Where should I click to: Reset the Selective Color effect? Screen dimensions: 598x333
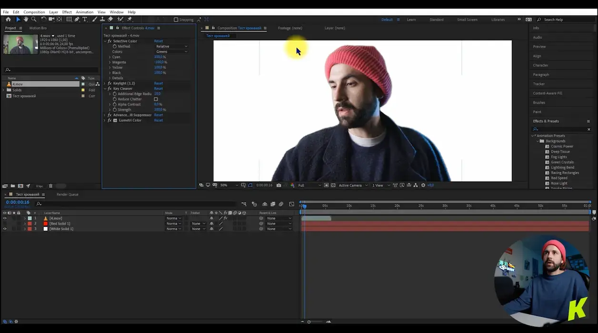click(159, 41)
